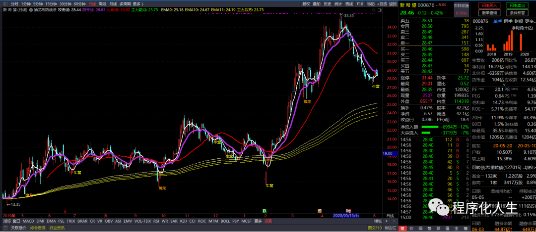
Task: Click 闪电卖出 flash sell button
Action: (516, 5)
